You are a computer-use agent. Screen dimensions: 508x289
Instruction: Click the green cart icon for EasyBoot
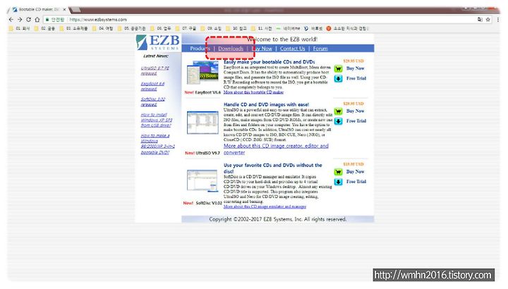coord(338,68)
